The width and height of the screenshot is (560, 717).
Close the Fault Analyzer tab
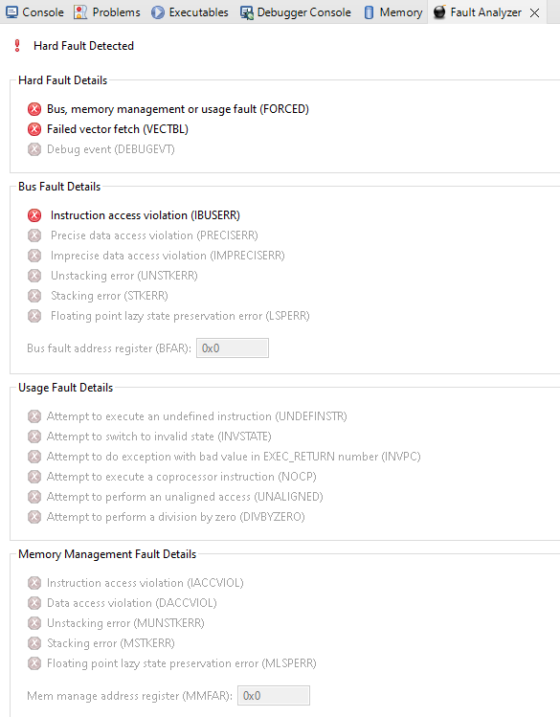[534, 12]
